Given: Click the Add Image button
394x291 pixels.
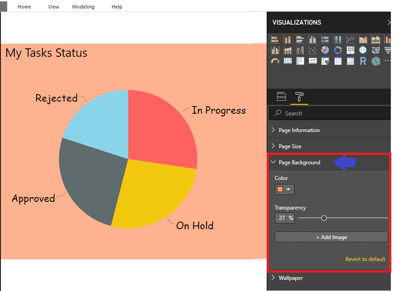Looking at the screenshot, I should coord(331,237).
